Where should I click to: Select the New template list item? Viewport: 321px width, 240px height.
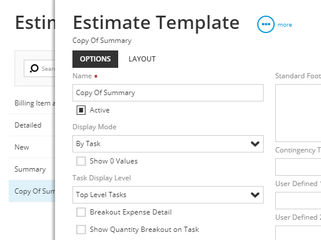click(32, 147)
